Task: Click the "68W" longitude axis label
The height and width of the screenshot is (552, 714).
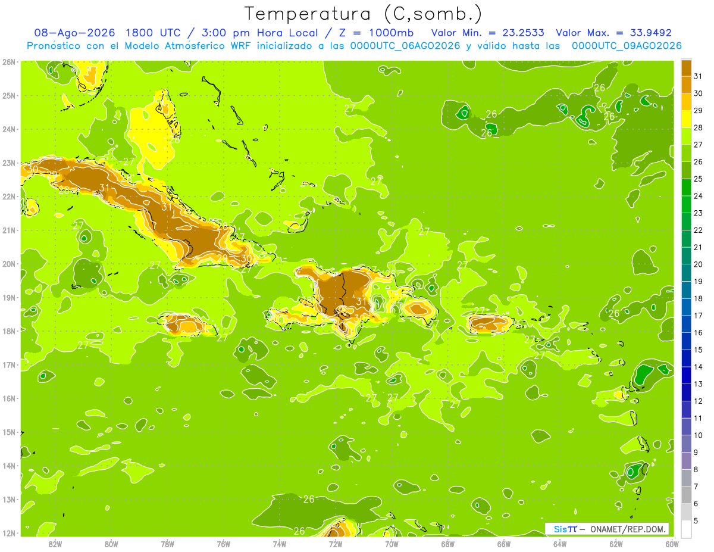Action: [447, 544]
